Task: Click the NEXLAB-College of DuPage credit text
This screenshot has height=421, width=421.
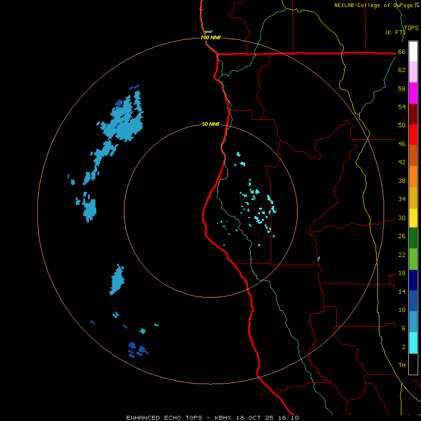Action: point(377,5)
